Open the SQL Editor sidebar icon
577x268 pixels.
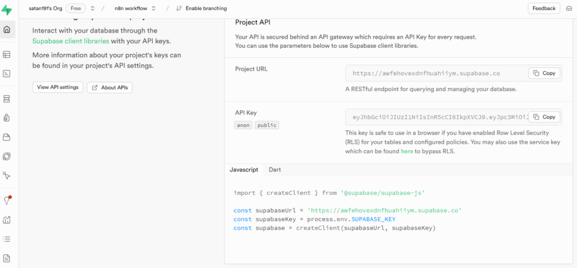coord(7,74)
